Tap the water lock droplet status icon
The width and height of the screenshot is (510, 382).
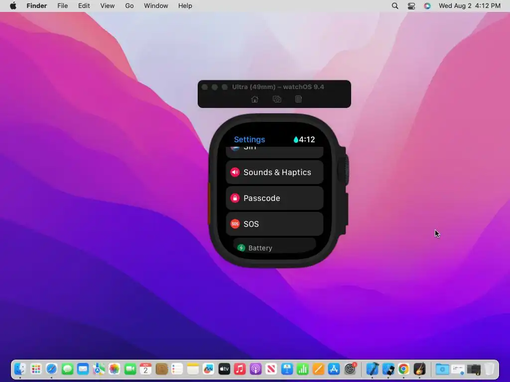click(296, 140)
